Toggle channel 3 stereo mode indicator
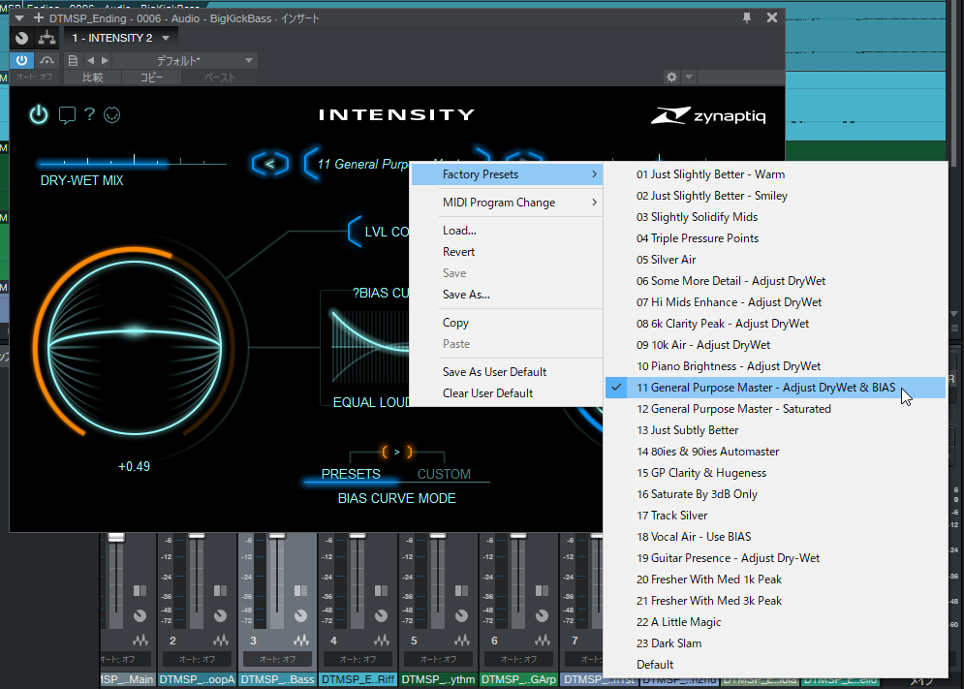Screen dimensions: 964x689 click(x=300, y=590)
